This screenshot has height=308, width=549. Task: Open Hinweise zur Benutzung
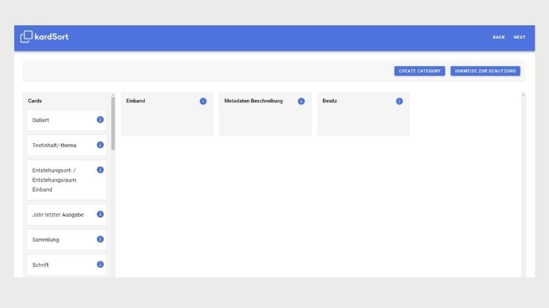(485, 71)
